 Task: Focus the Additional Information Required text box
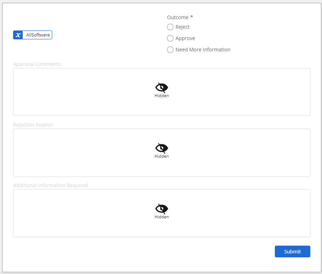coord(162,213)
